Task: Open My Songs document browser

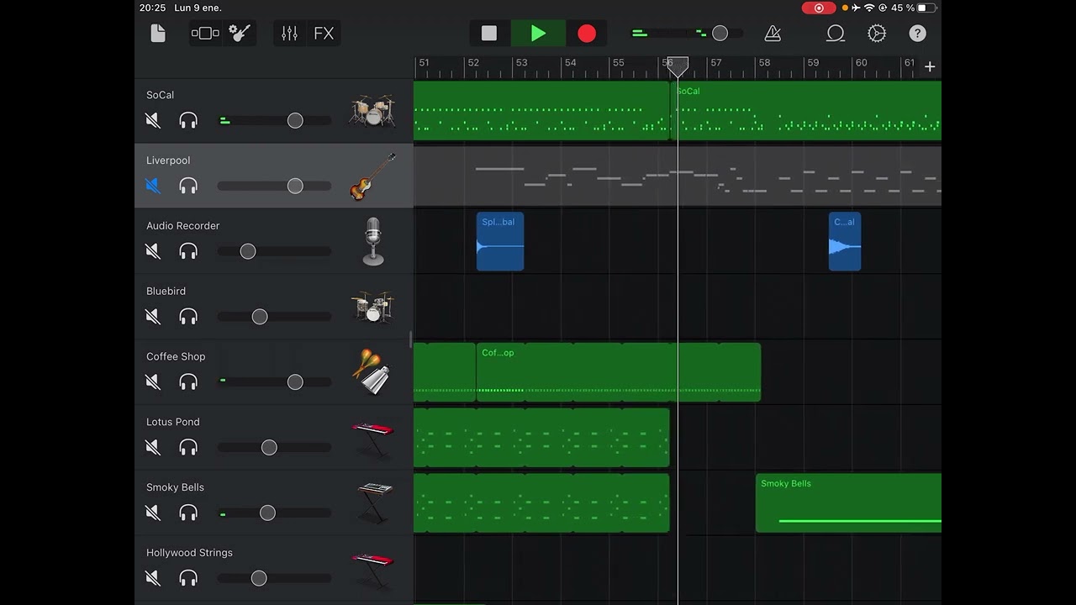Action: click(x=158, y=34)
